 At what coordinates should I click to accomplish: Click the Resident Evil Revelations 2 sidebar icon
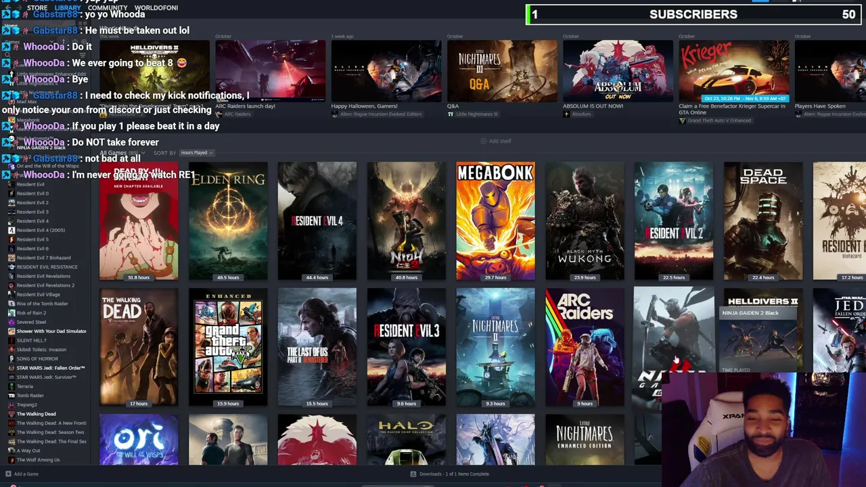click(12, 285)
